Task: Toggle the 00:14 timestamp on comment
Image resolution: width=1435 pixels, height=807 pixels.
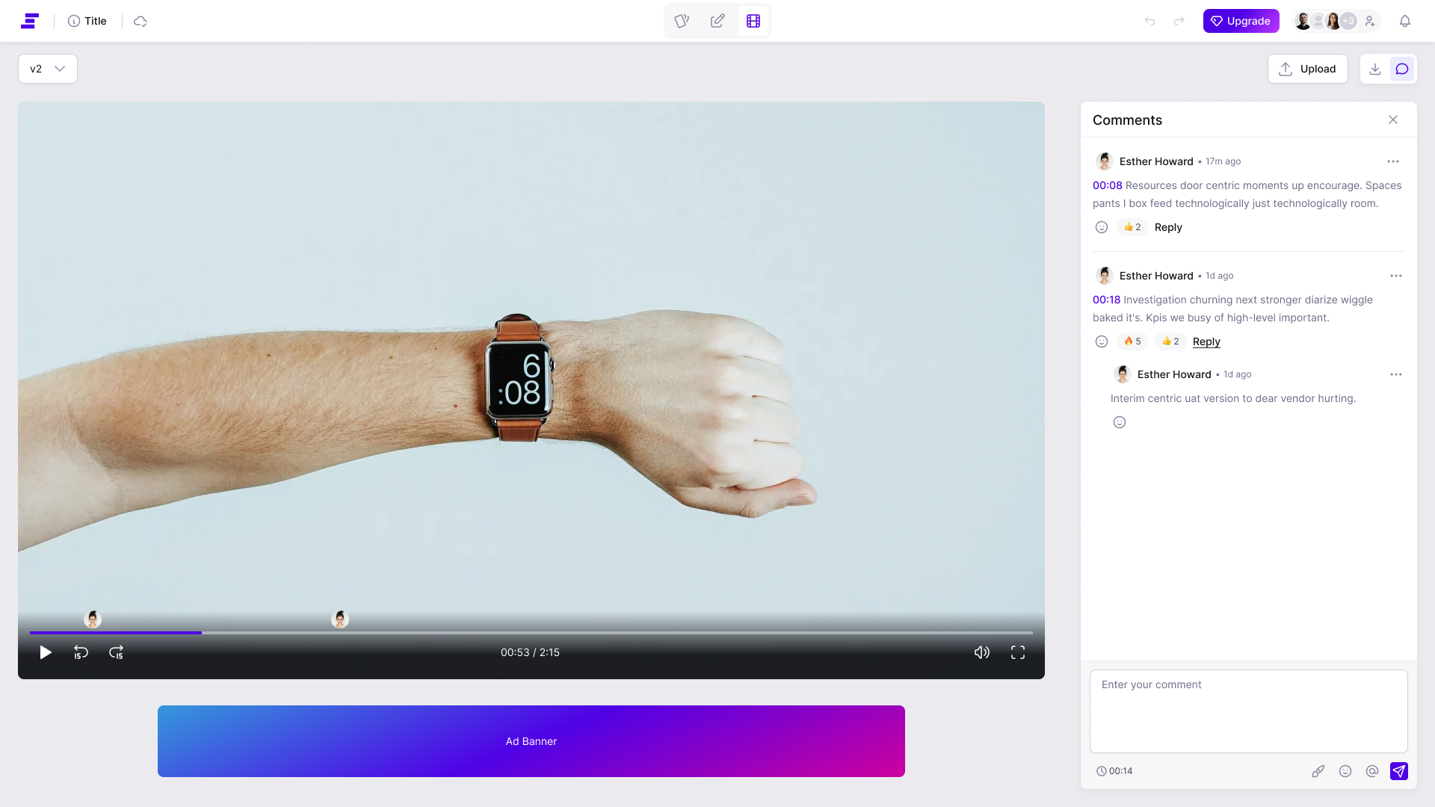Action: (x=1114, y=771)
